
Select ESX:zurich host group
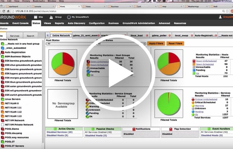coord(23,95)
